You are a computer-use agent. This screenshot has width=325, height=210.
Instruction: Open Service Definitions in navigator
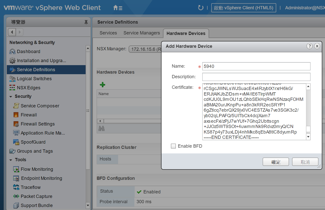click(x=46, y=70)
